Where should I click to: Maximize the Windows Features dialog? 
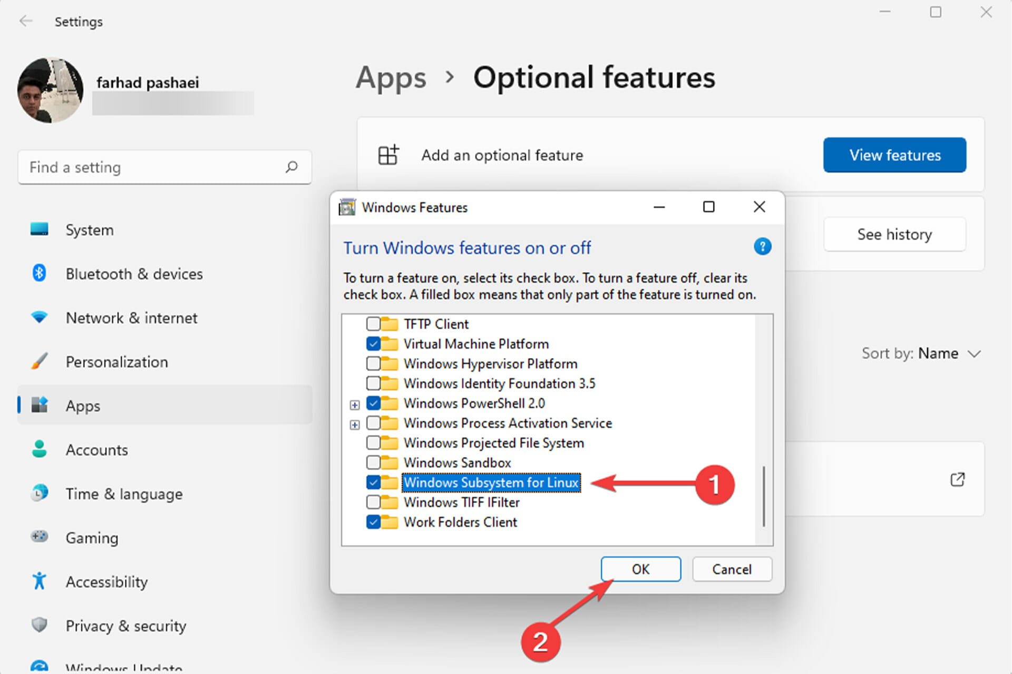[x=709, y=207]
